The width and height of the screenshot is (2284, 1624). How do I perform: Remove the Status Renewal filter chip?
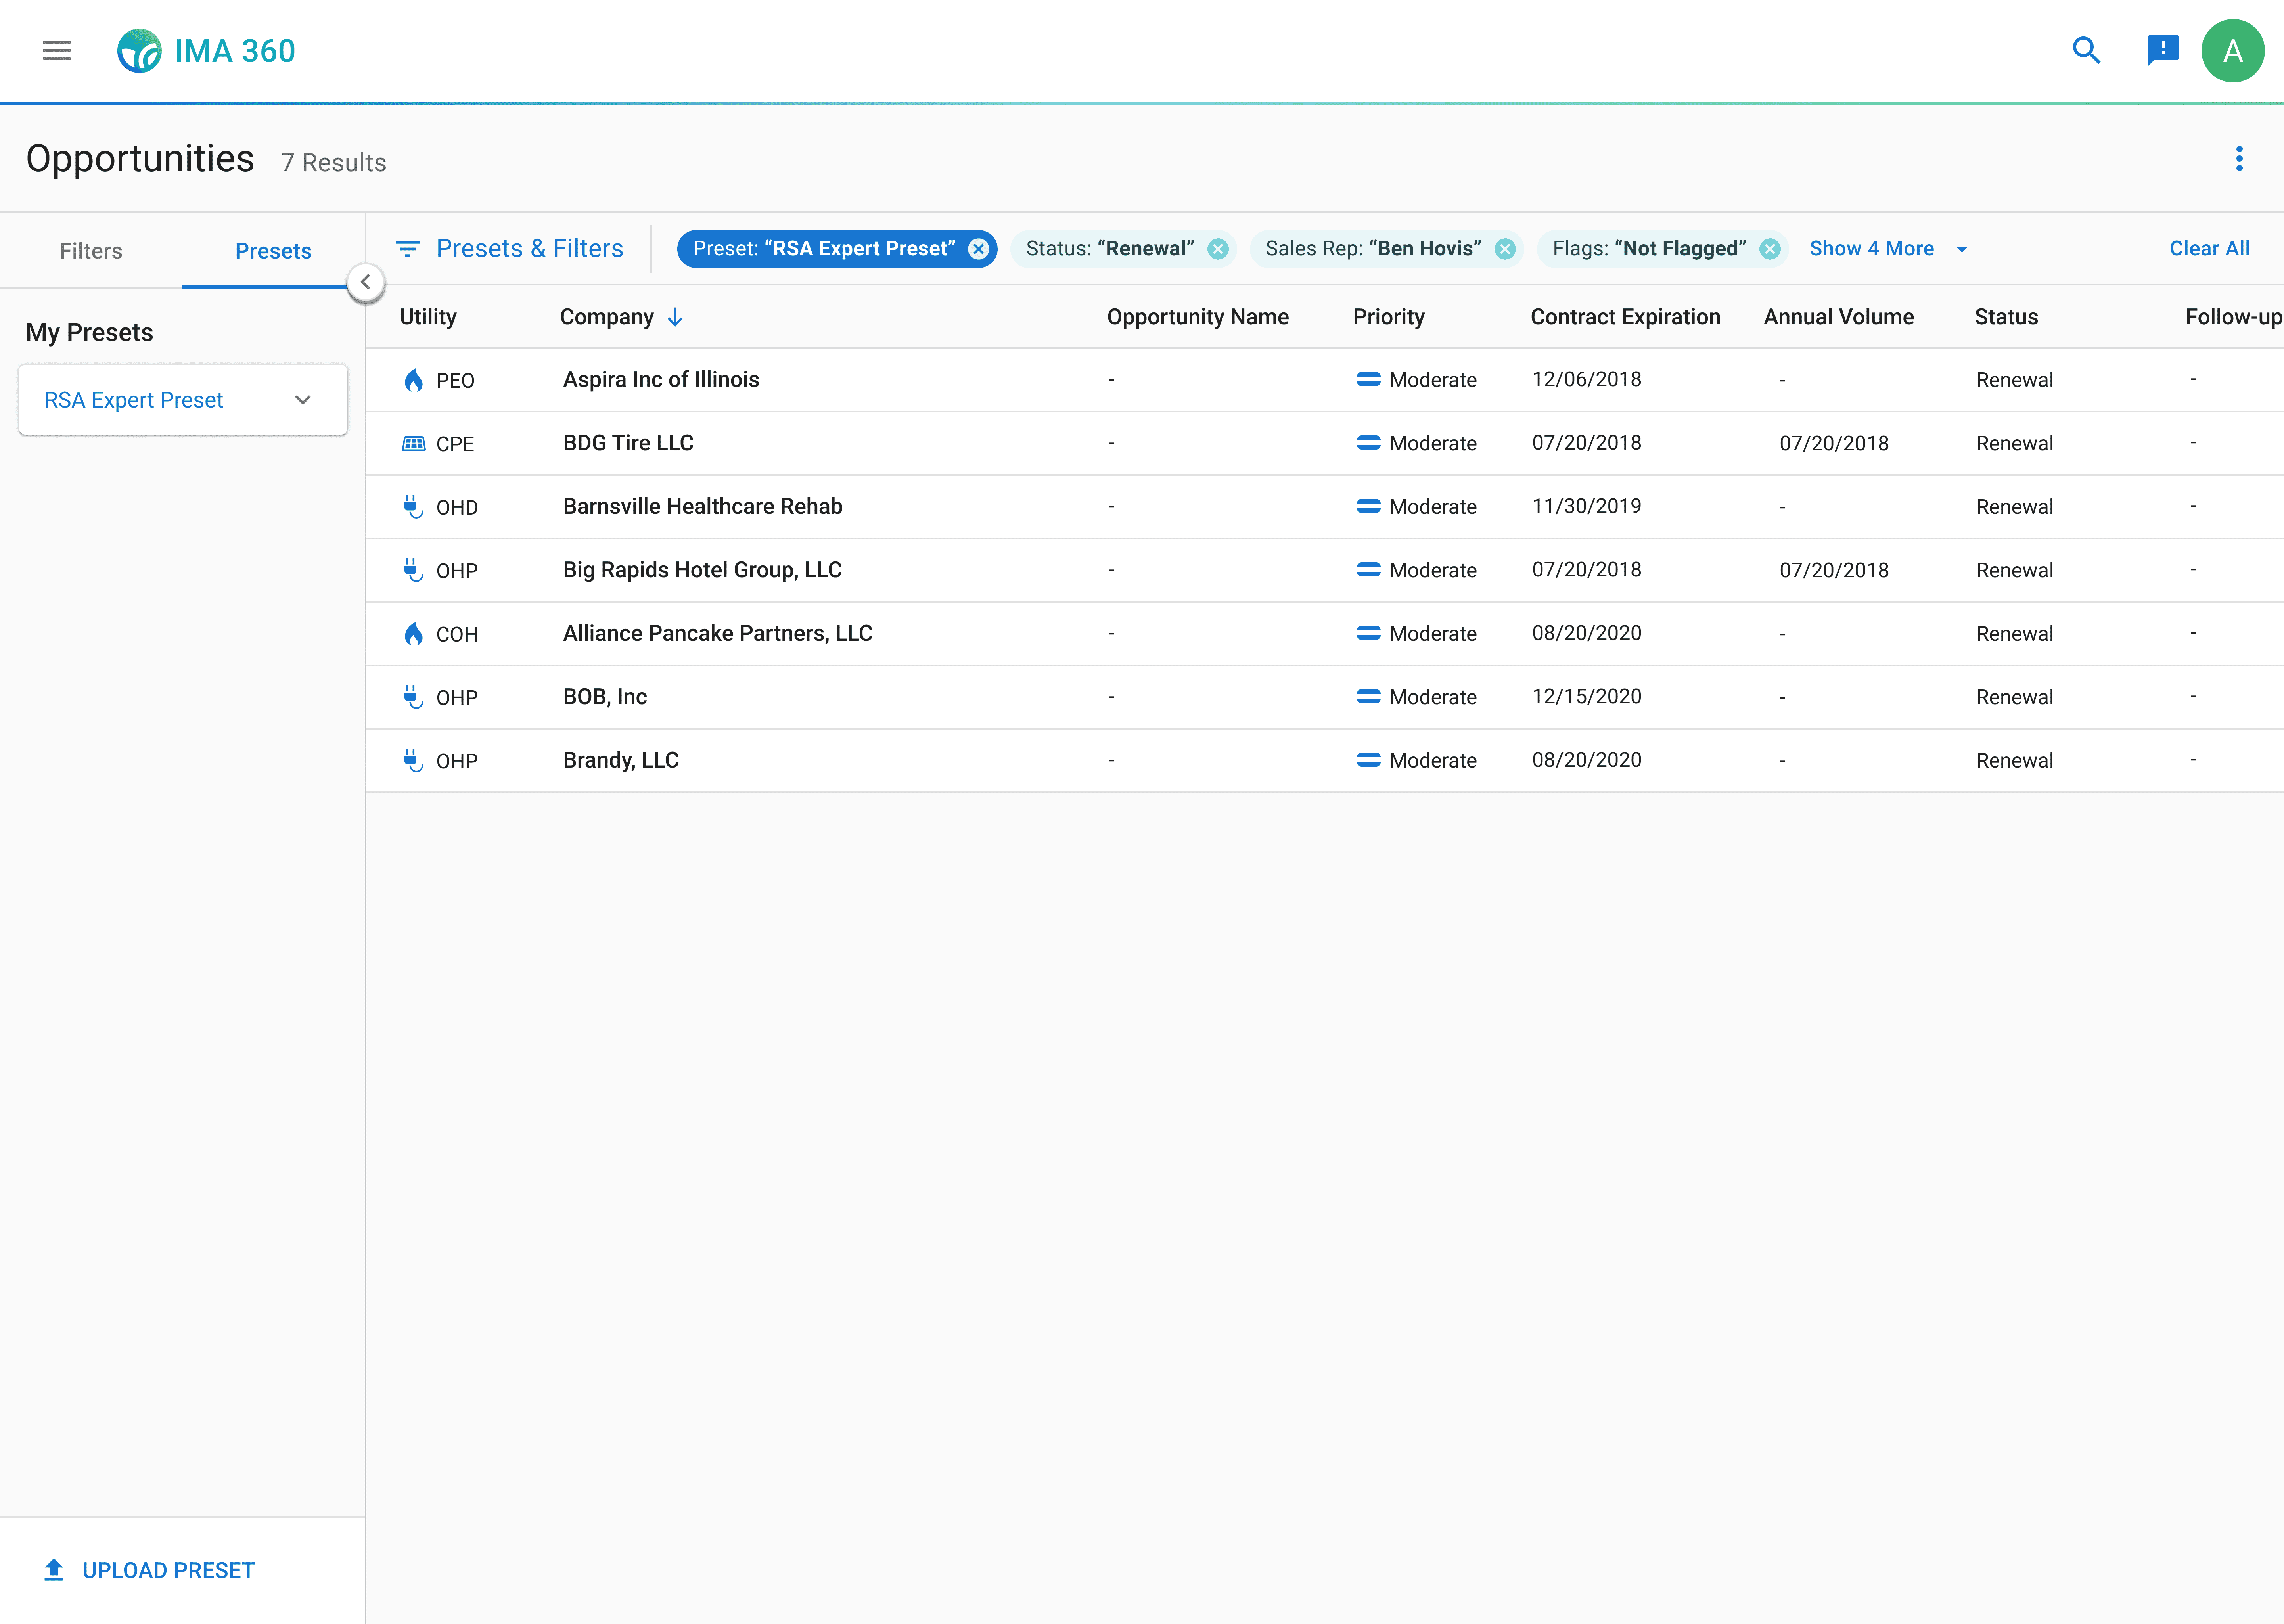pyautogui.click(x=1217, y=249)
